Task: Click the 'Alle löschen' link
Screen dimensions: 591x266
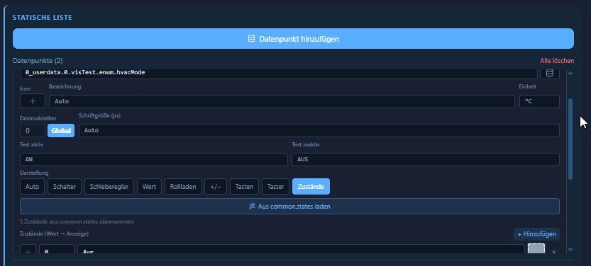Action: [557, 61]
